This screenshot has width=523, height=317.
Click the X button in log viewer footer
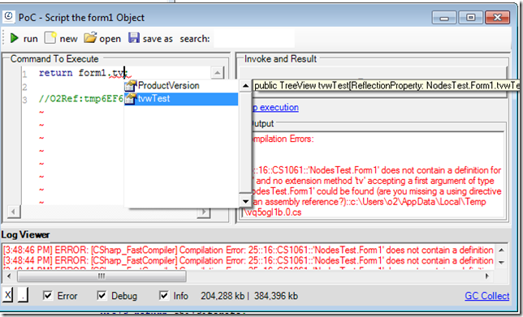pyautogui.click(x=8, y=295)
